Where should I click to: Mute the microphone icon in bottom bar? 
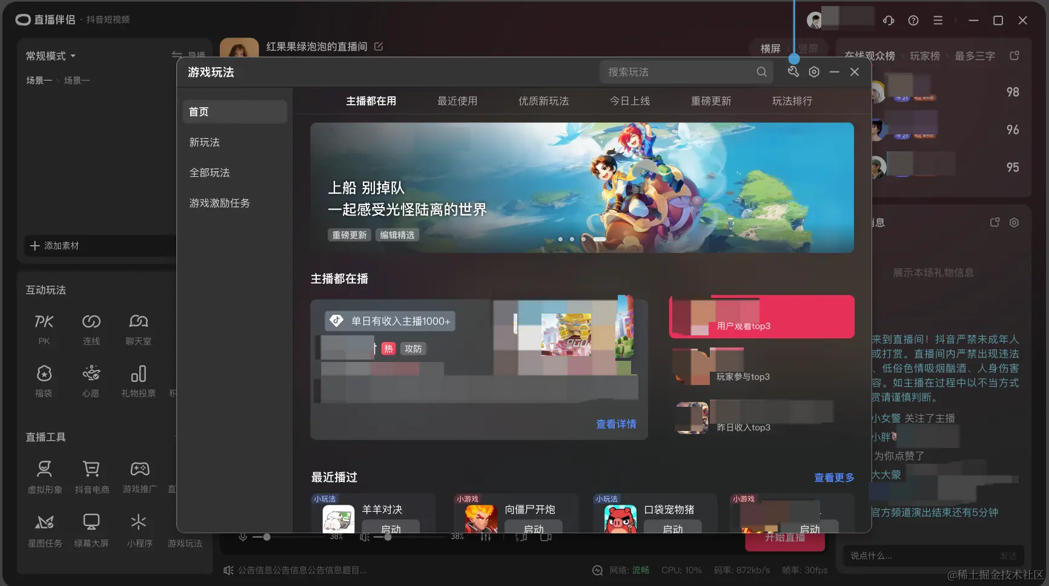(243, 537)
